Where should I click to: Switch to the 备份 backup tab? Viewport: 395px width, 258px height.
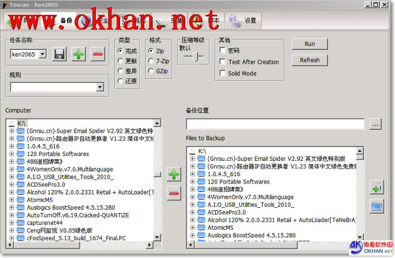(x=58, y=20)
